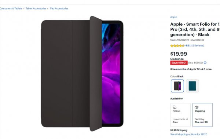Click the Shipping box icon

pyautogui.click(x=197, y=107)
